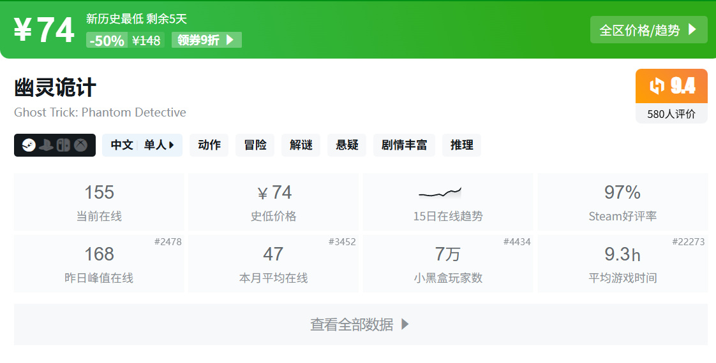Click the ¥148 original price text

(x=146, y=41)
